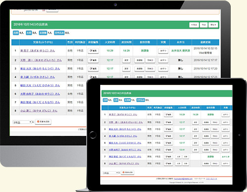Select row 8 学休日 button on tablet
The width and height of the screenshot is (247, 192).
point(215,164)
